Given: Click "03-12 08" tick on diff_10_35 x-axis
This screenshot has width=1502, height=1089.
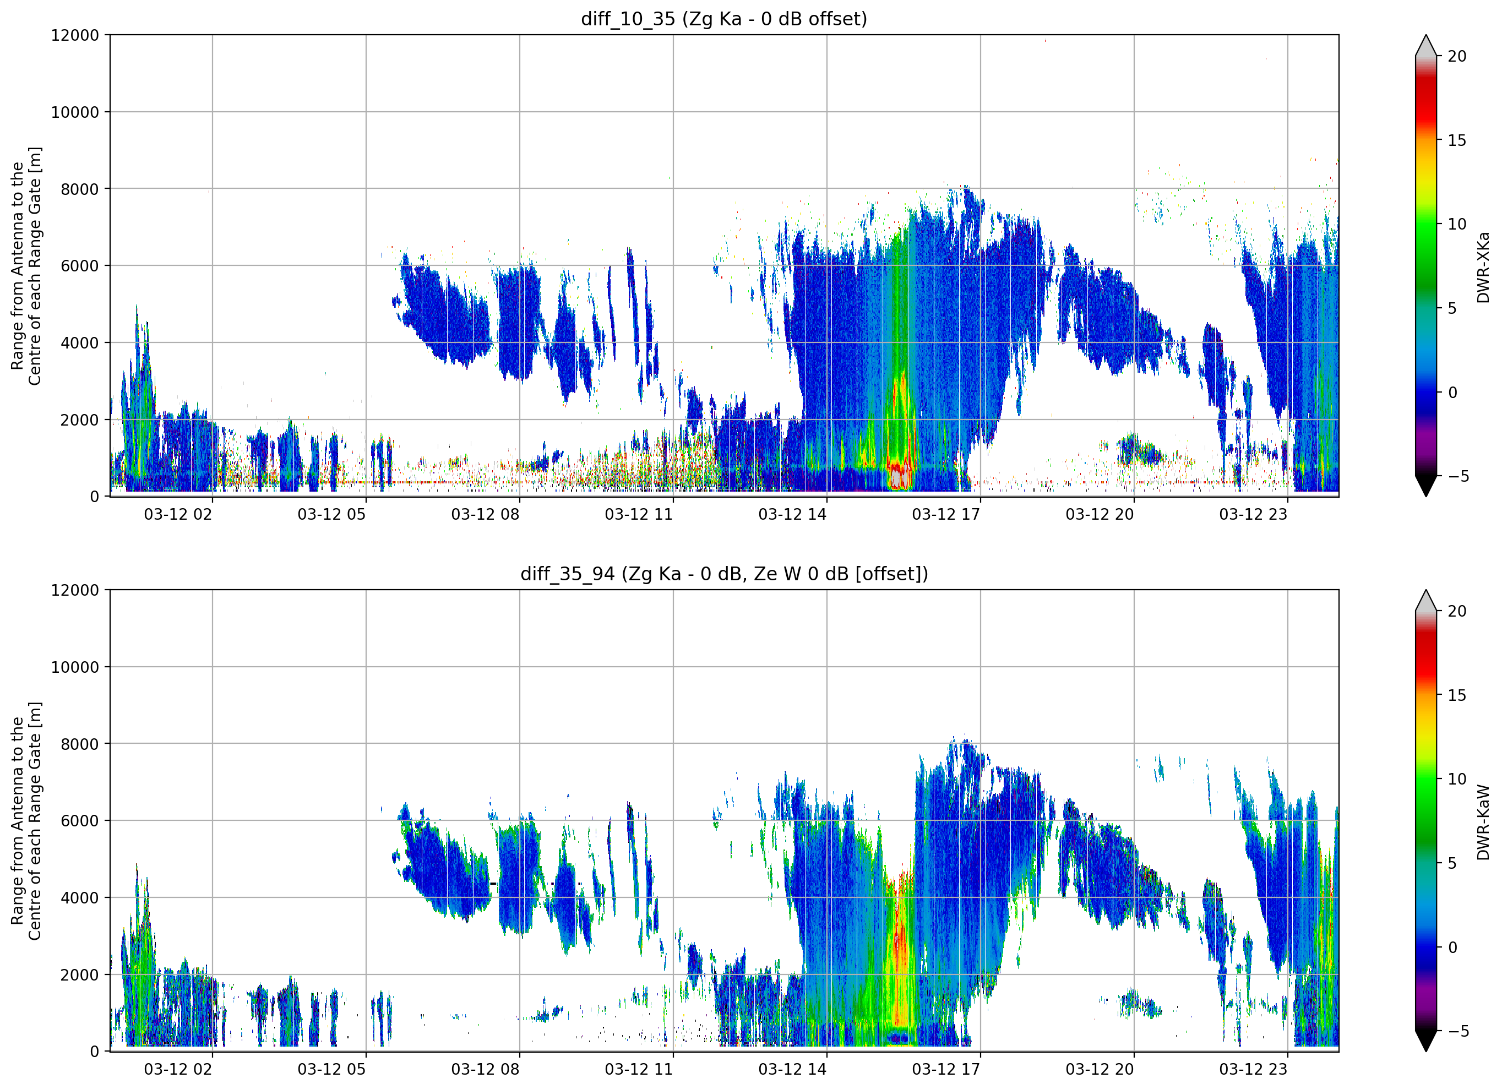Looking at the screenshot, I should point(486,515).
